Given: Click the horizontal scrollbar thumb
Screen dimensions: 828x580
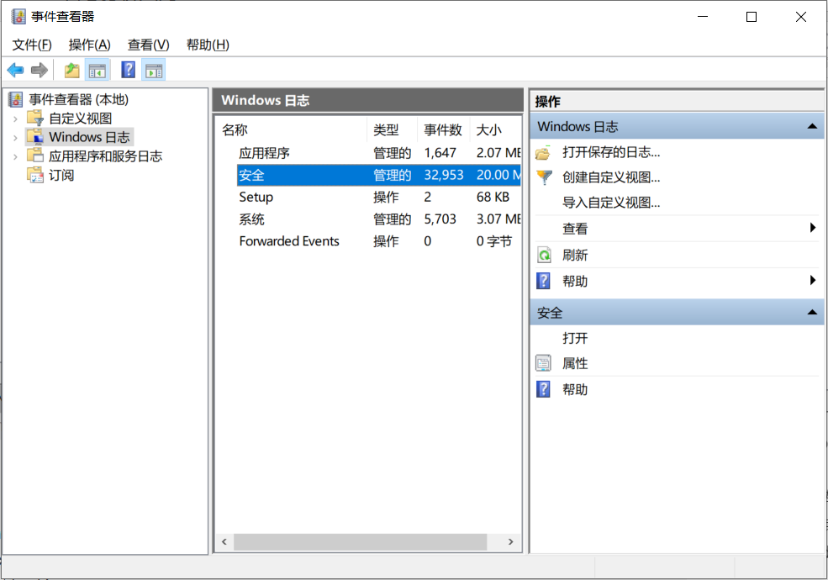Looking at the screenshot, I should click(x=360, y=541).
